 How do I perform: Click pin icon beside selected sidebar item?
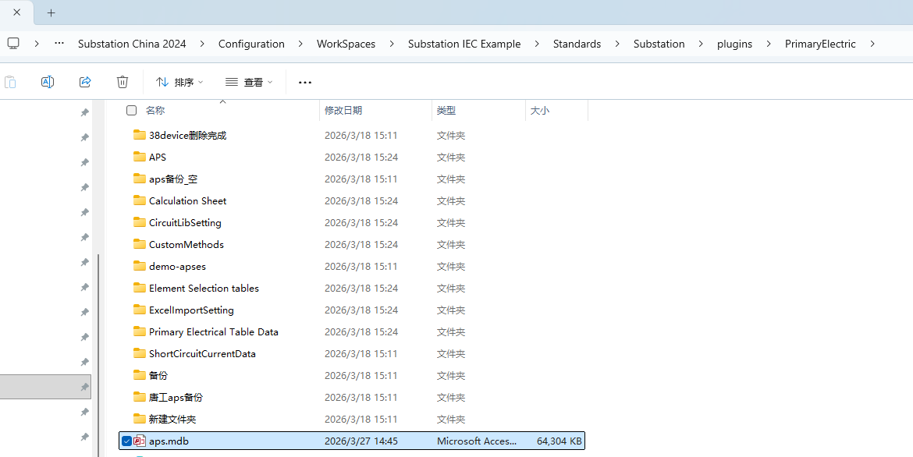click(84, 387)
